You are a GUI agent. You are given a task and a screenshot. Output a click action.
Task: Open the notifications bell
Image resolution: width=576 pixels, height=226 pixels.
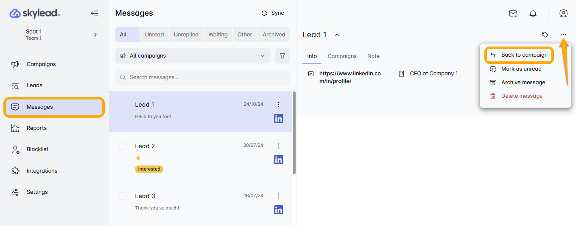click(x=533, y=14)
